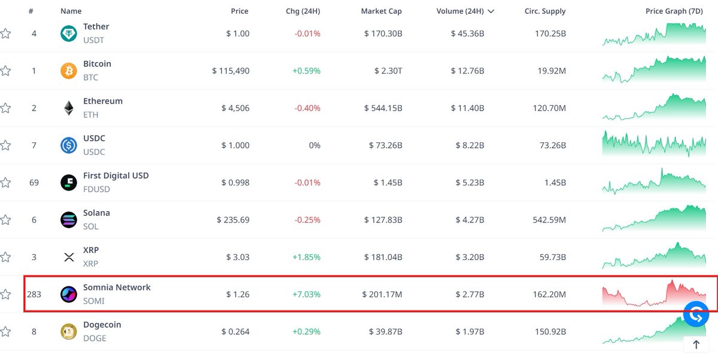Viewport: 718px width, 354px height.
Task: Open the Bitcoin coin page
Action: [x=97, y=63]
